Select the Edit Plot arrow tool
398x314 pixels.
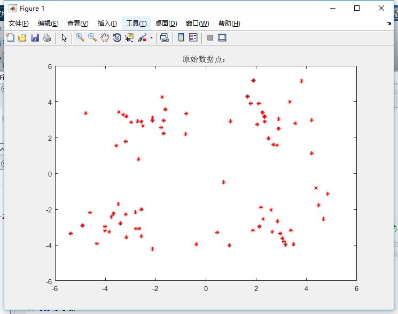click(x=64, y=37)
